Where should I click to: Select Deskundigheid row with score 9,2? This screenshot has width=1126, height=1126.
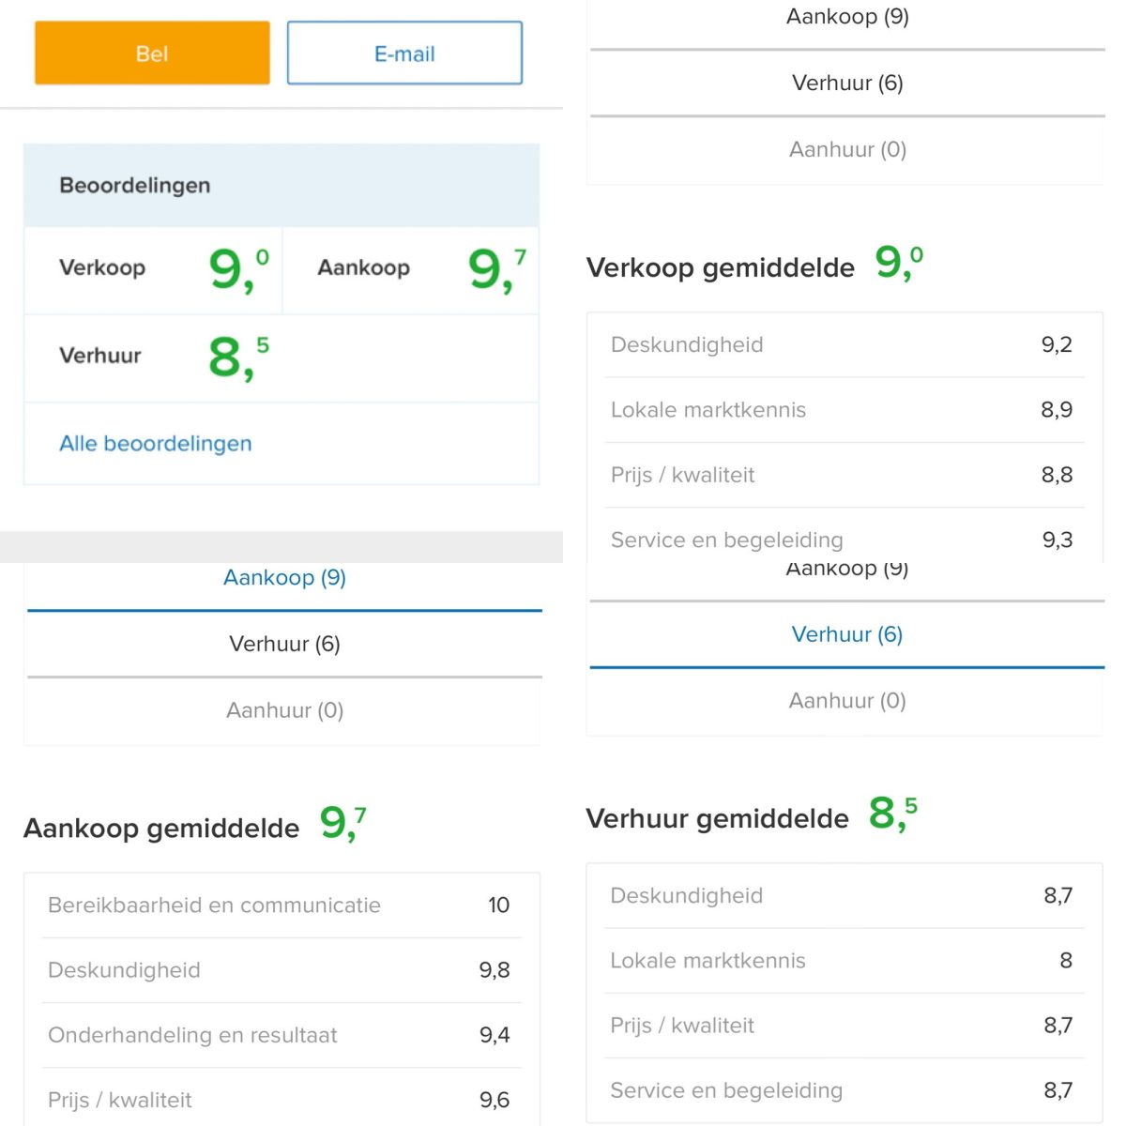click(x=844, y=345)
